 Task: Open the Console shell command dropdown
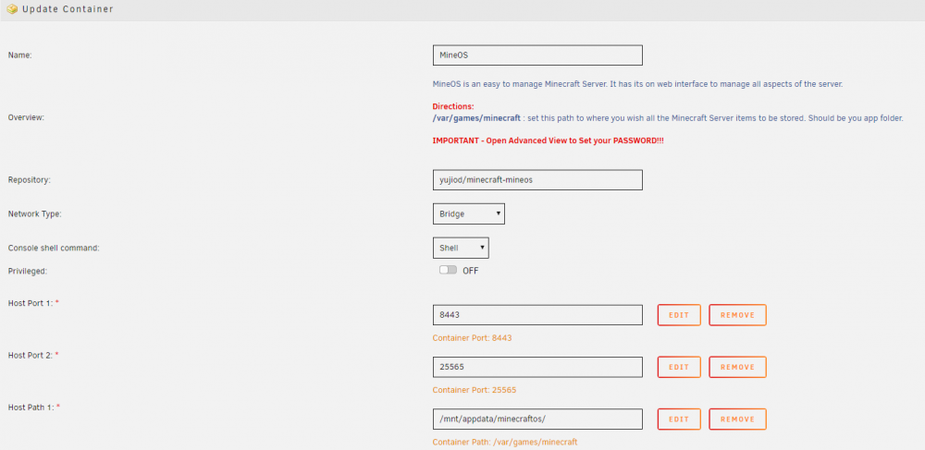click(x=461, y=248)
